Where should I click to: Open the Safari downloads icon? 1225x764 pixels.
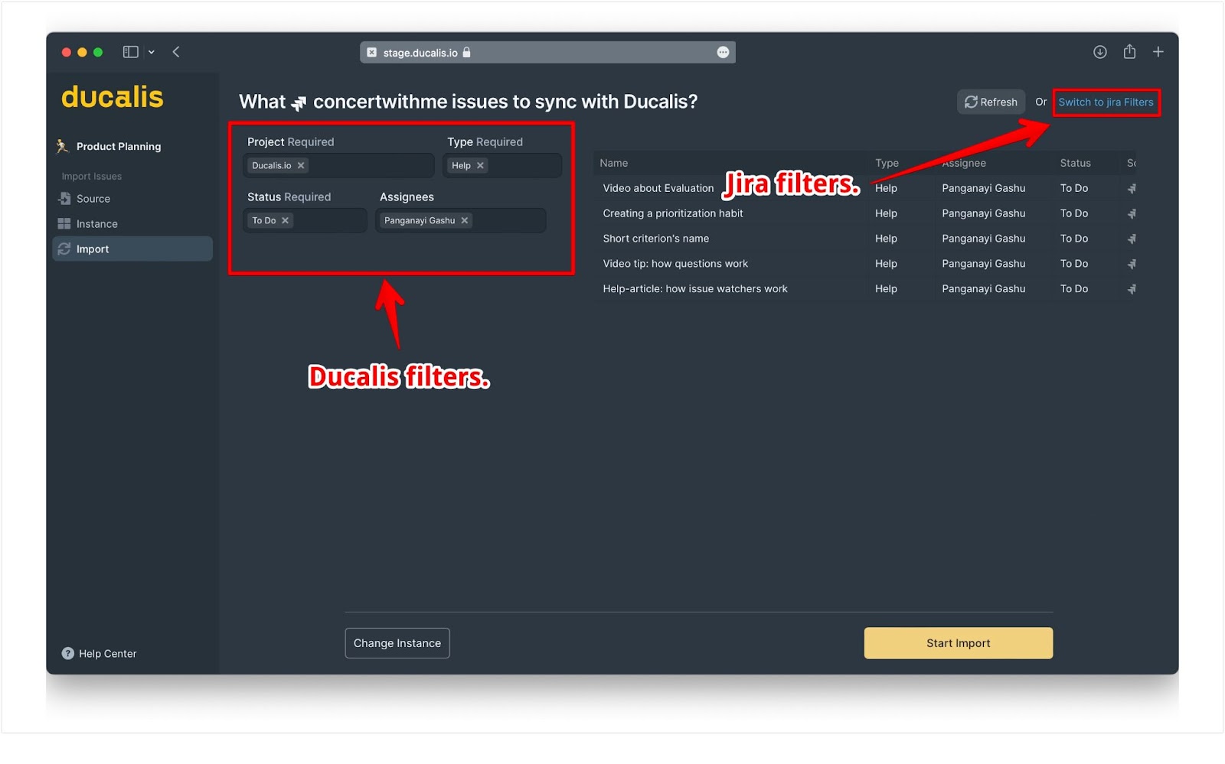pyautogui.click(x=1099, y=52)
